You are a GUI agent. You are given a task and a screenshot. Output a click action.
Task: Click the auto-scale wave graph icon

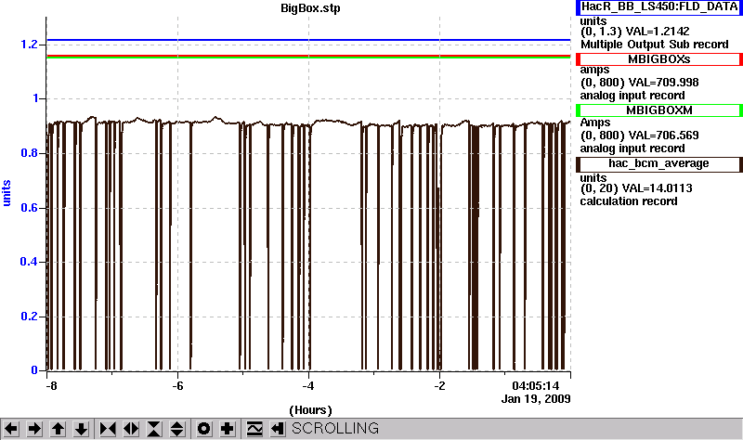pyautogui.click(x=254, y=429)
